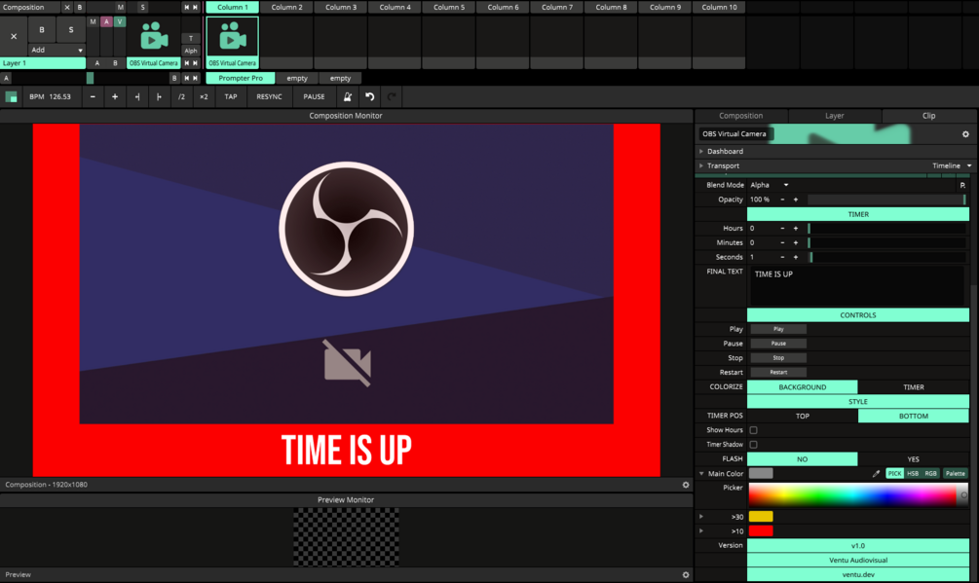Increase Minutes with the plus stepper
Image resolution: width=979 pixels, height=583 pixels.
(x=796, y=242)
